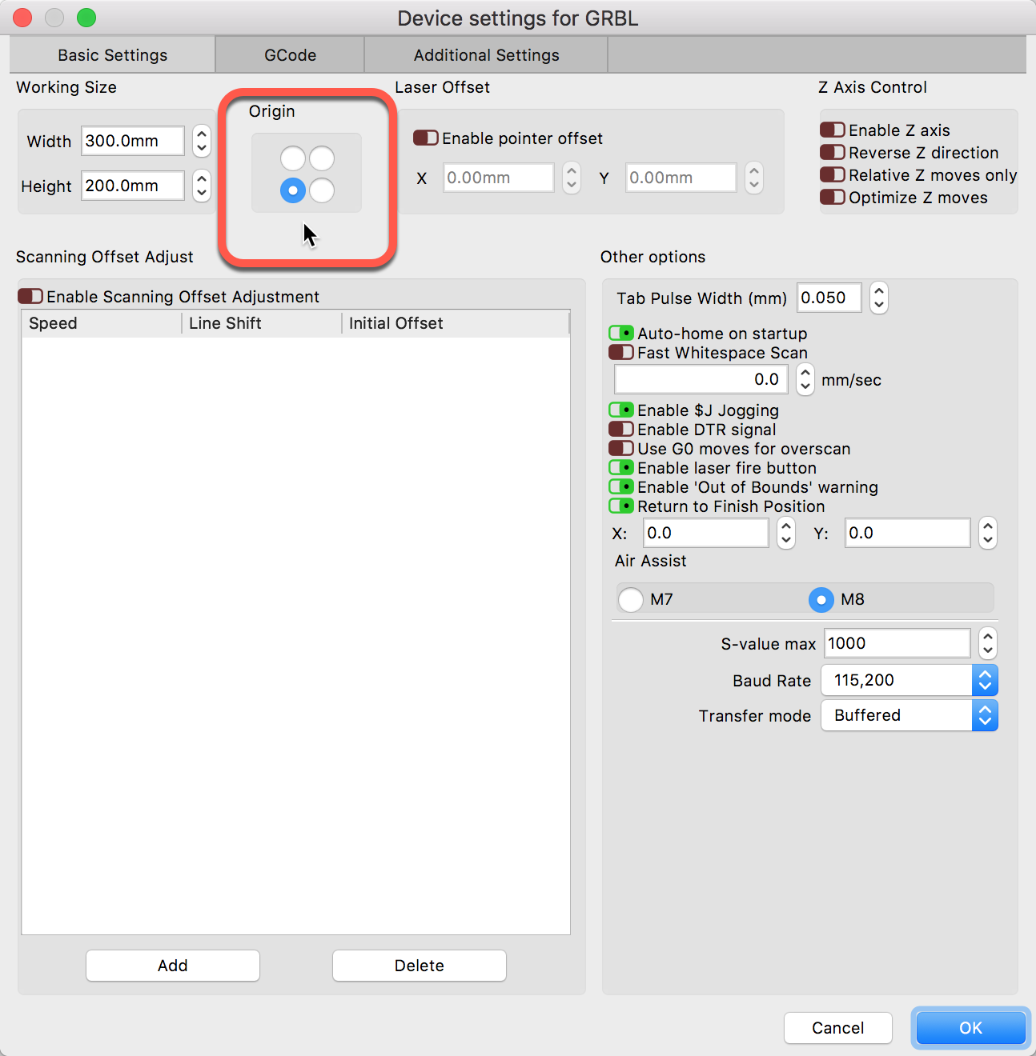
Task: Click the Tab Pulse Width stepper
Action: click(x=879, y=298)
